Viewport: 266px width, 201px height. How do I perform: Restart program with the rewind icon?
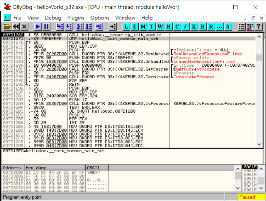click(x=16, y=27)
